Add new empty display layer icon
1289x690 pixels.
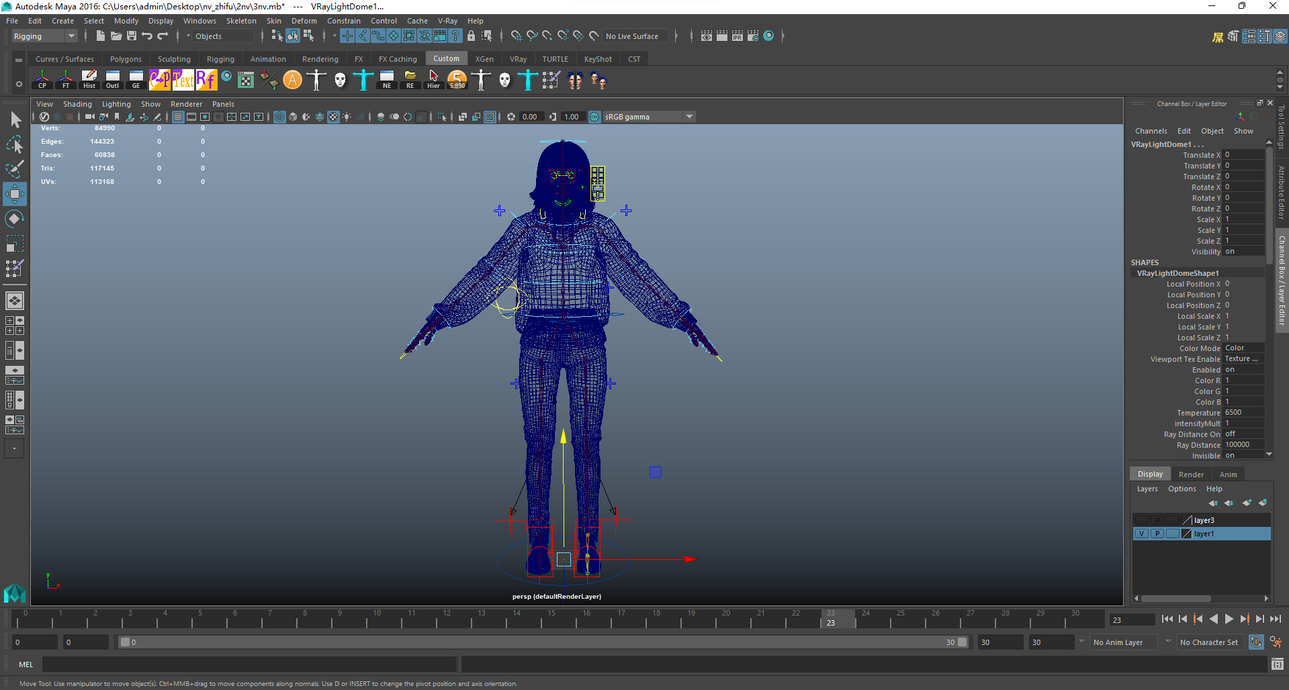point(1247,503)
